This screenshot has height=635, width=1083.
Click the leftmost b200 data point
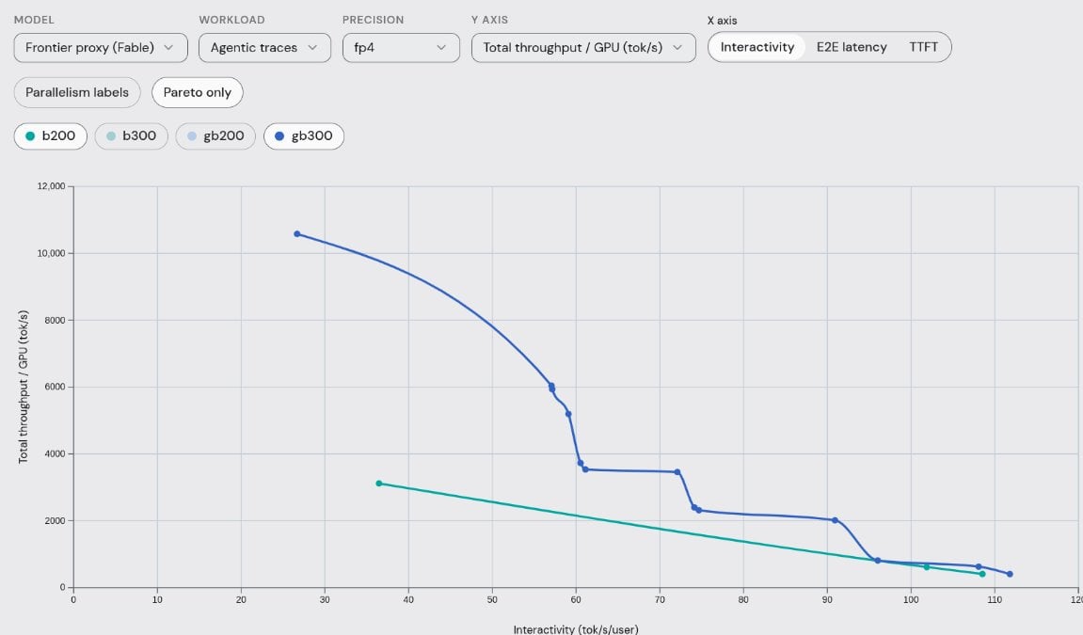point(378,484)
